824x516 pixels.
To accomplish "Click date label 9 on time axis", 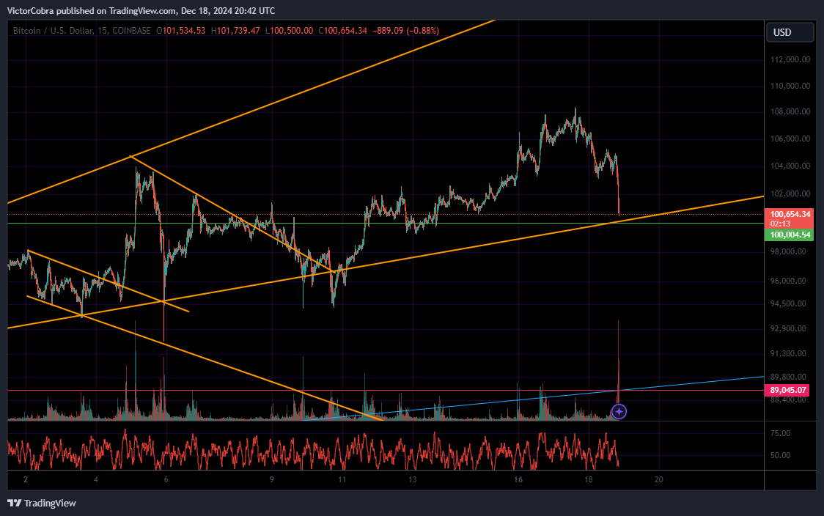I will (272, 479).
